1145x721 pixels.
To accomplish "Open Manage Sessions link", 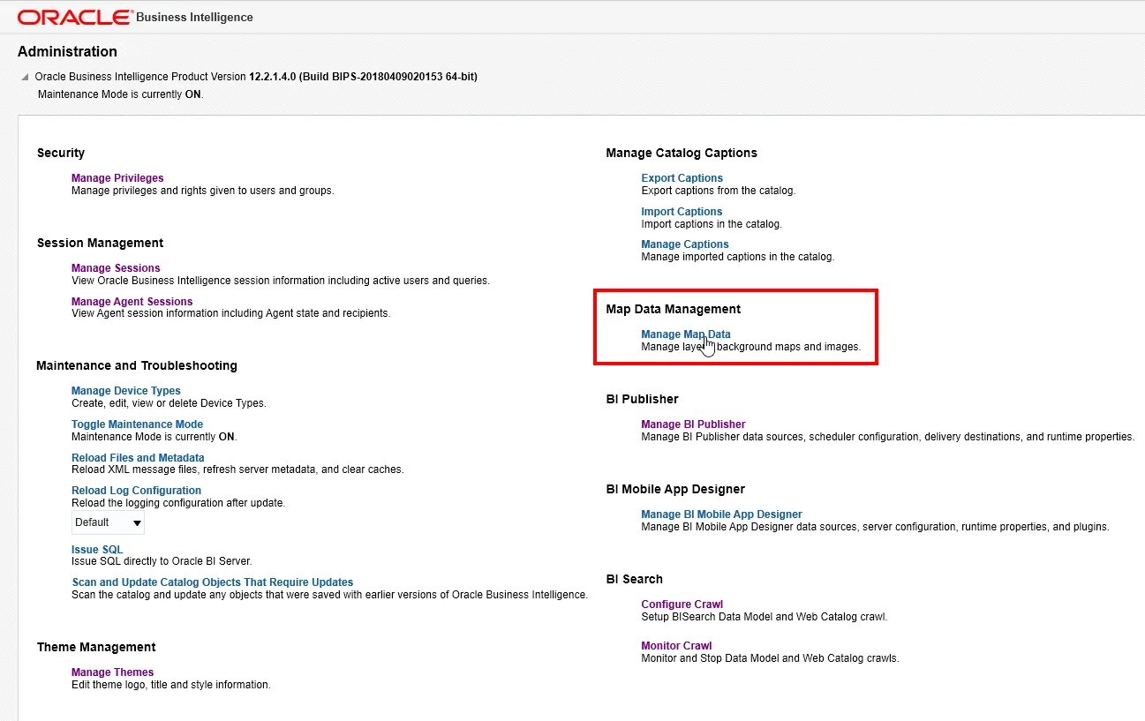I will pos(116,268).
